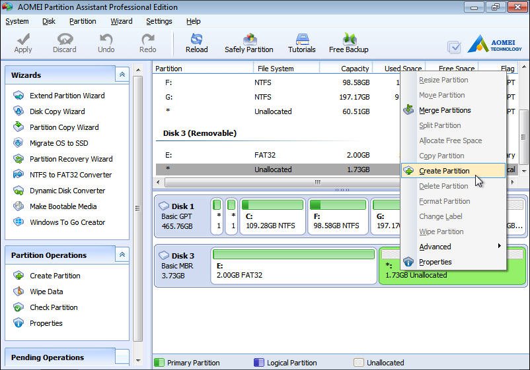This screenshot has width=530, height=370.
Task: Choose Merge Partitions in the context menu
Action: 453,110
